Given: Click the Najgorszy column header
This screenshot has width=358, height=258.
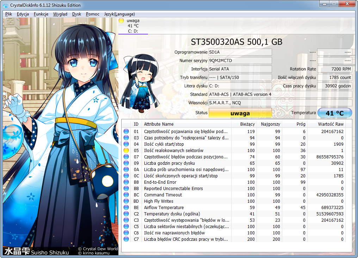Looking at the screenshot, I should click(270, 124).
